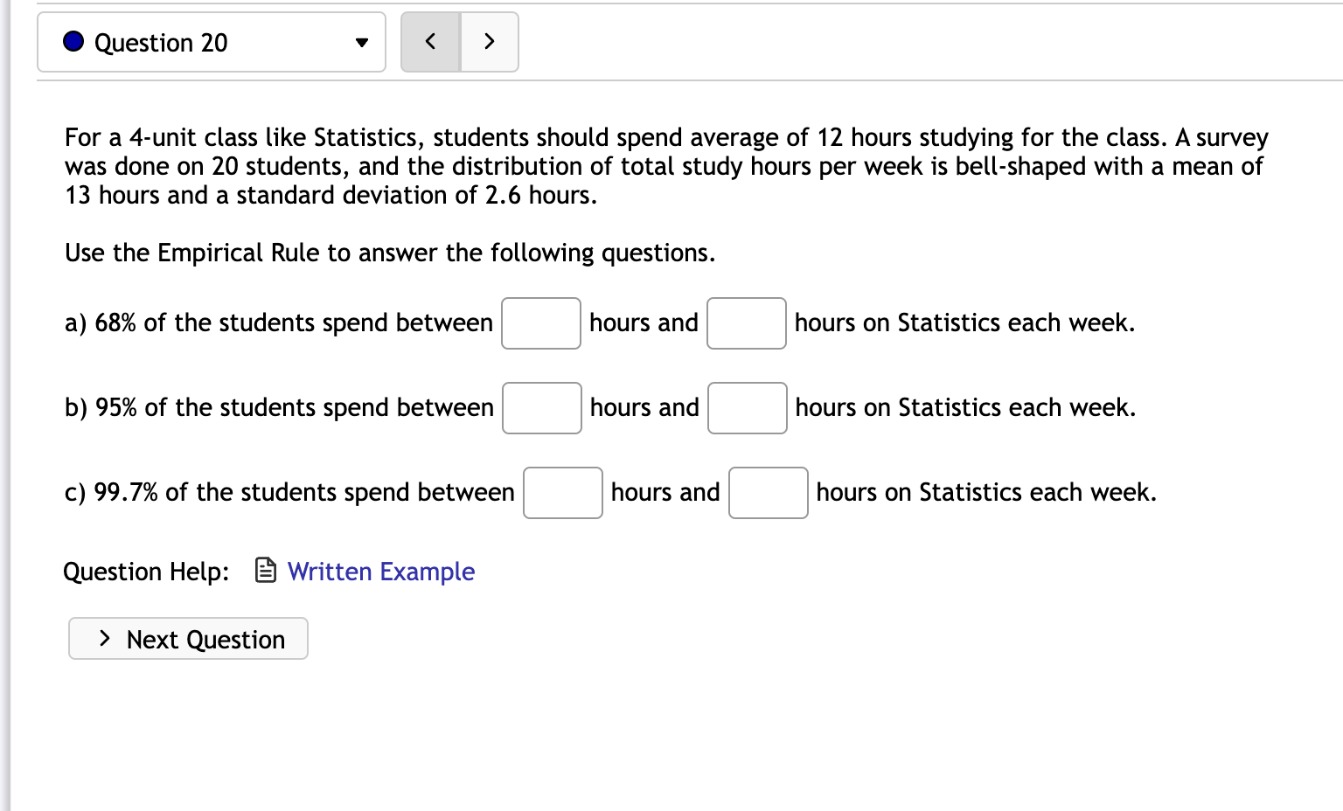Click the 'Question Help:' label

(146, 572)
